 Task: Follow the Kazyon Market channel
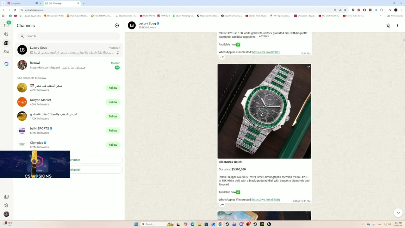tap(113, 102)
